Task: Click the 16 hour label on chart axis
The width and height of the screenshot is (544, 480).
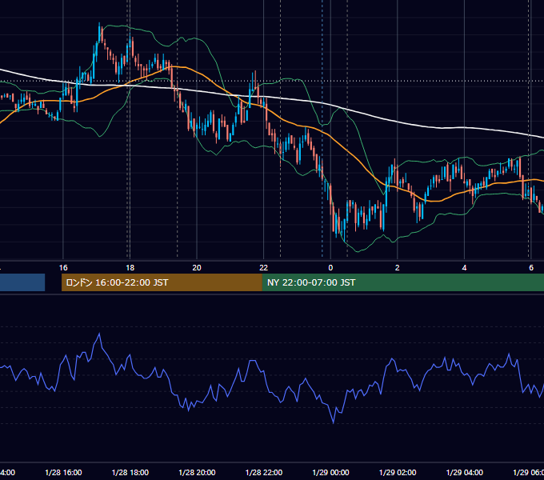Action: tap(63, 267)
